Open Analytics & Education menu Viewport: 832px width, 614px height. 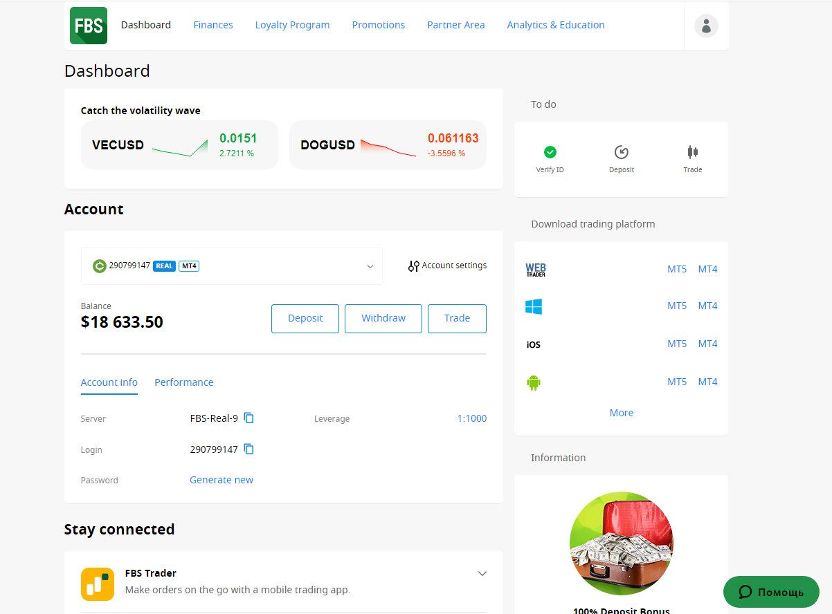click(x=556, y=25)
